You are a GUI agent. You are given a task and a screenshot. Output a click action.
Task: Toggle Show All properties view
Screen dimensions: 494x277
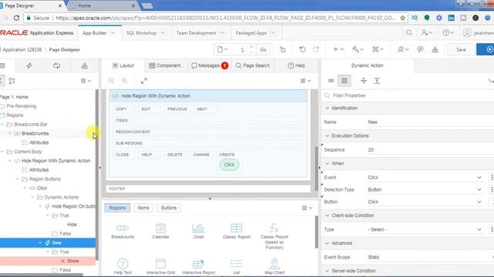[344, 81]
